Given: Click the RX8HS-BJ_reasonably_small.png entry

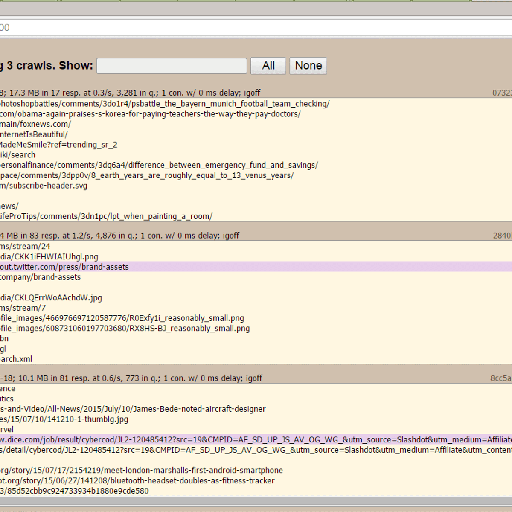Looking at the screenshot, I should (x=125, y=328).
